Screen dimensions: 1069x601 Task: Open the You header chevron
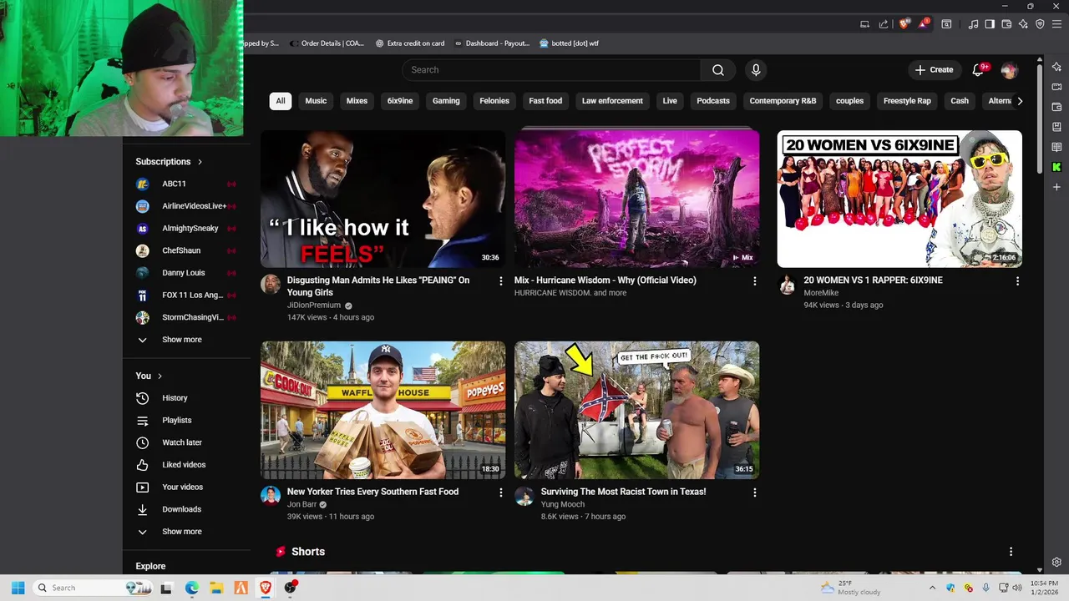point(160,376)
